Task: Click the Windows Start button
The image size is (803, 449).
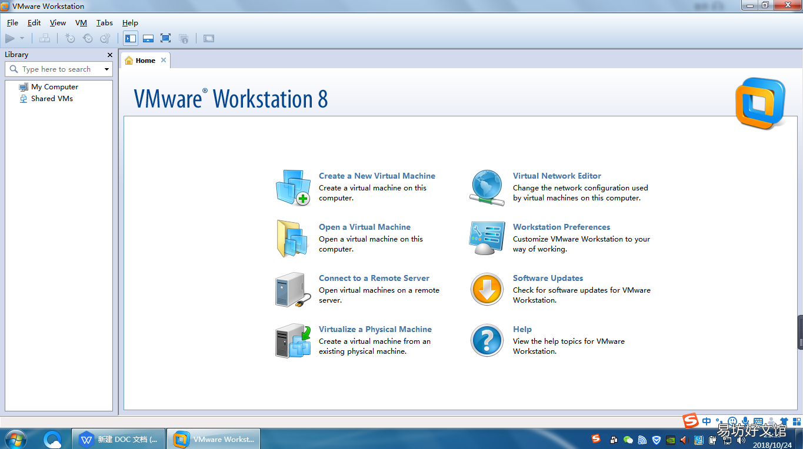Action: pyautogui.click(x=15, y=439)
